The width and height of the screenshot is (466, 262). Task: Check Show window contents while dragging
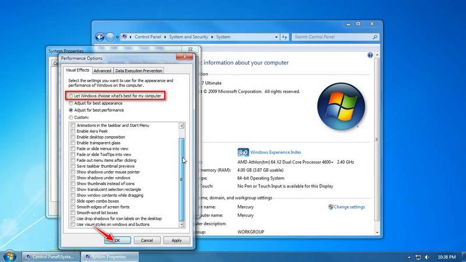pyautogui.click(x=73, y=195)
